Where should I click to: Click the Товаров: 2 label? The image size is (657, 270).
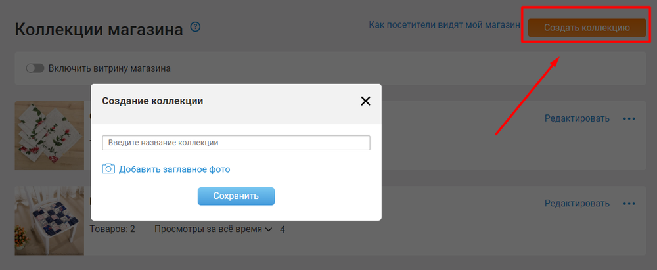point(112,229)
